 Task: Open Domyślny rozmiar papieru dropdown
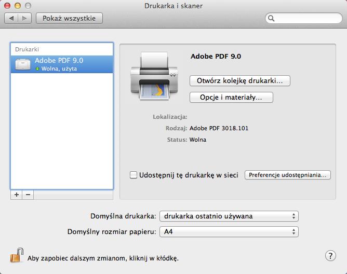[229, 232]
